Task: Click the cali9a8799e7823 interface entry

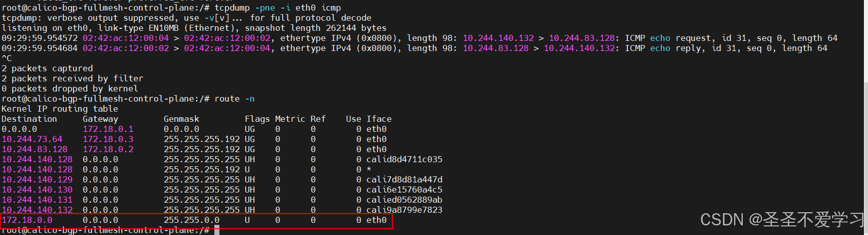Action: (x=404, y=210)
